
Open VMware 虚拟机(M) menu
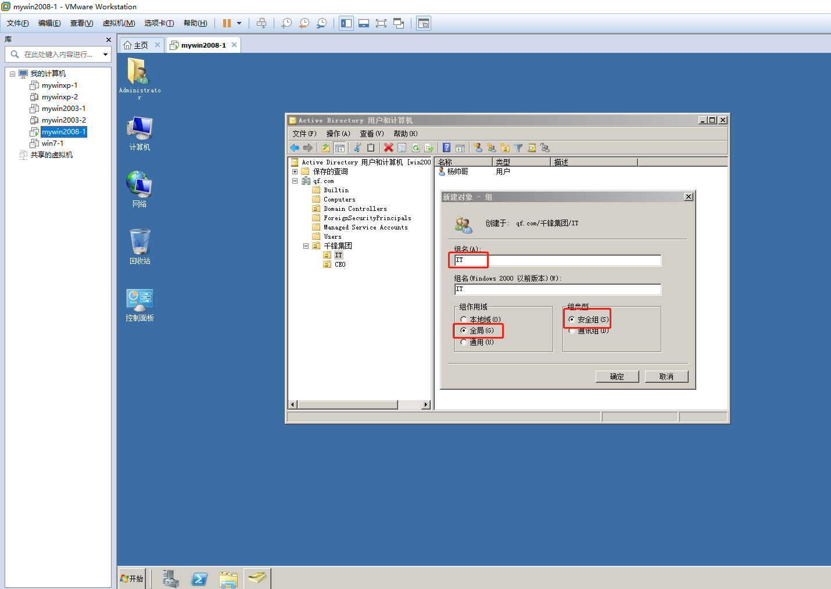(x=119, y=23)
